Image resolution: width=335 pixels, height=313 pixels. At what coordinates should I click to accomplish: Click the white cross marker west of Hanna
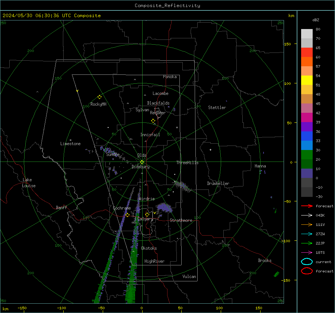210,150
